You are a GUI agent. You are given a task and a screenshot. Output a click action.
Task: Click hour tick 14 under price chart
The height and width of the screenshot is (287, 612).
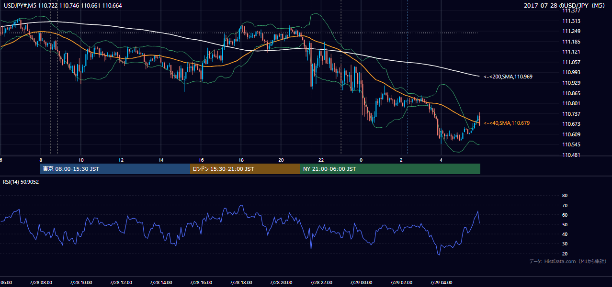161,160
